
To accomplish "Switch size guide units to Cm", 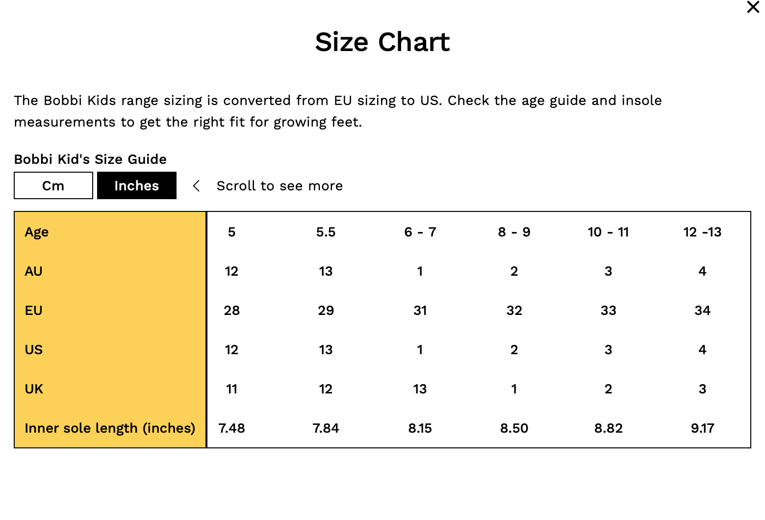I will 53,186.
